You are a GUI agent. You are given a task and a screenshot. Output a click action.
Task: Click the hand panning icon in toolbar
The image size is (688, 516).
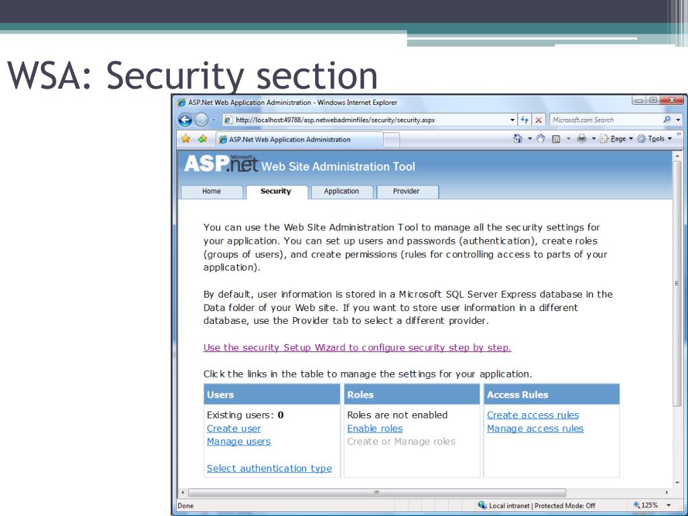pos(541,138)
